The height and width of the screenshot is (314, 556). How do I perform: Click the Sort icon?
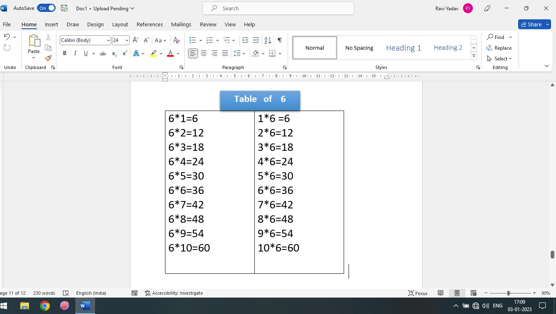click(x=268, y=40)
